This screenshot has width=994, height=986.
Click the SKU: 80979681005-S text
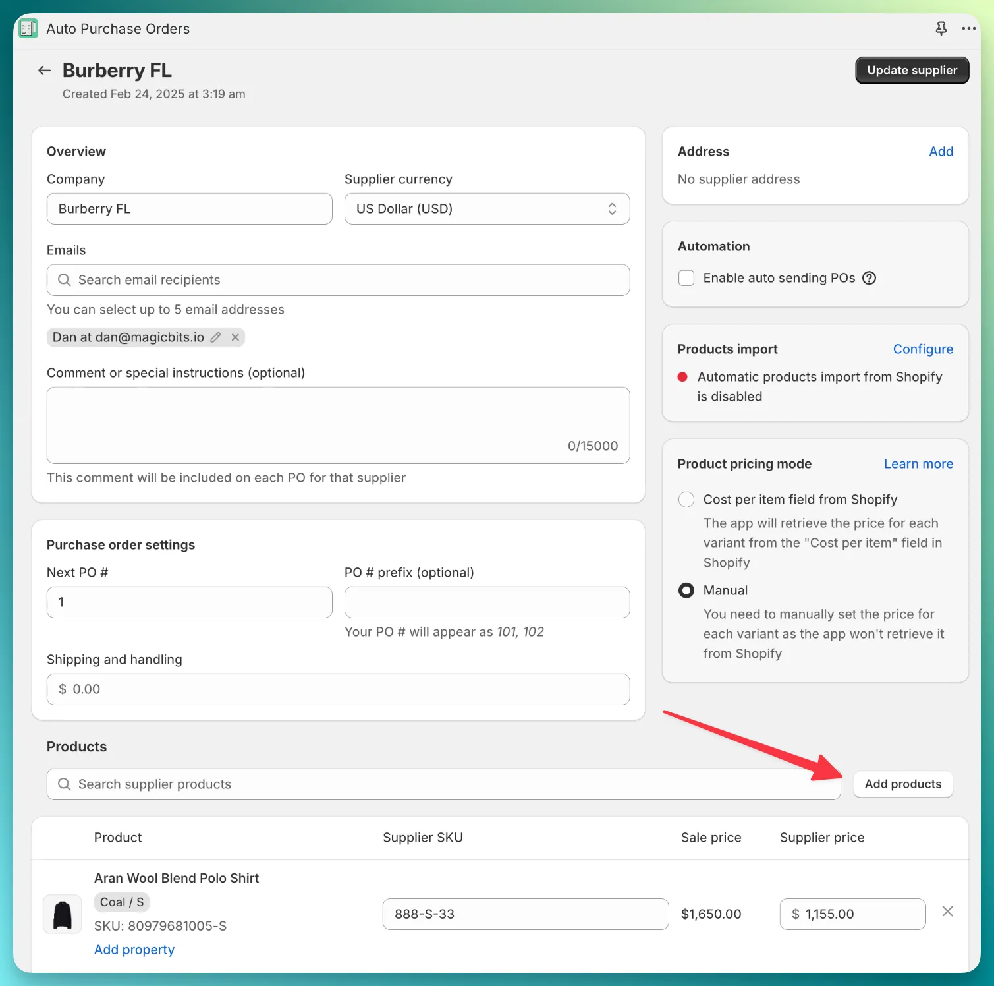160,926
